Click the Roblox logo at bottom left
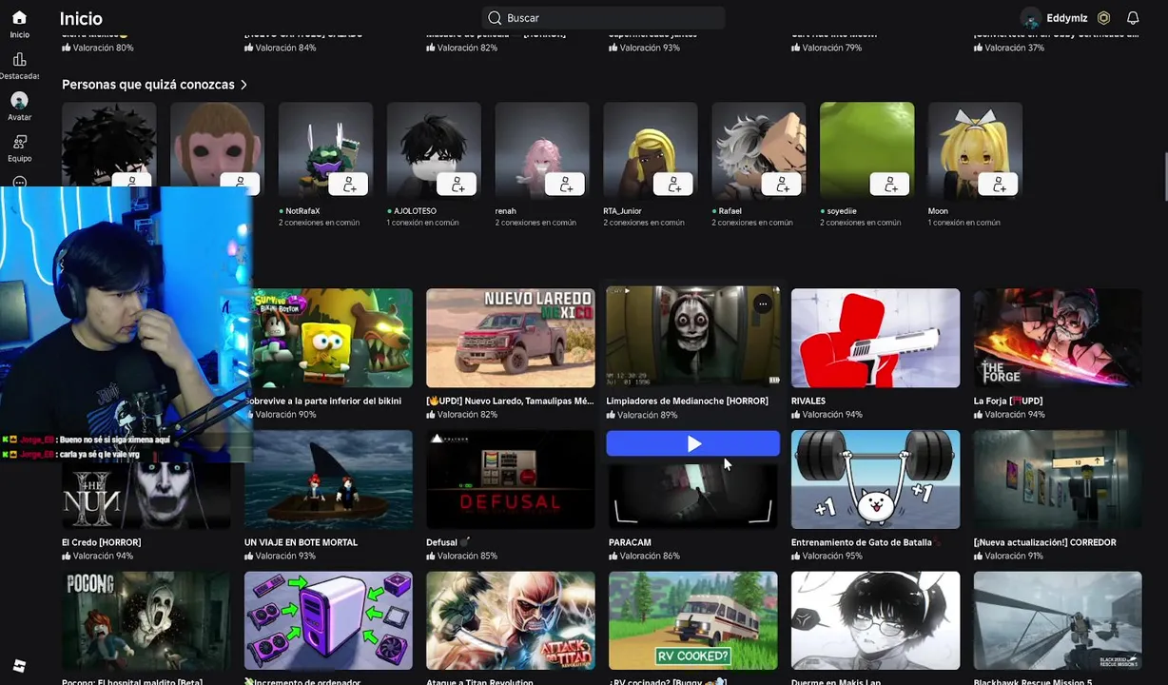The height and width of the screenshot is (685, 1168). pyautogui.click(x=19, y=666)
